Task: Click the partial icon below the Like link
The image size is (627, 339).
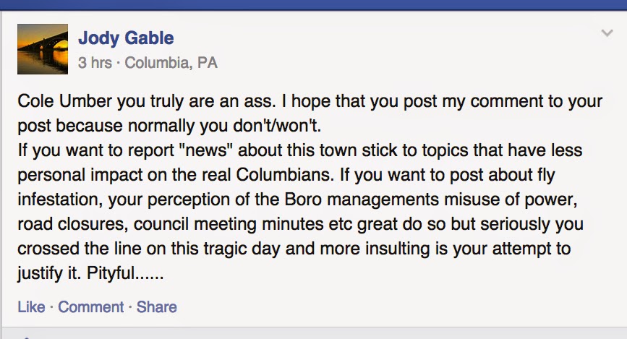Action: pos(27,336)
